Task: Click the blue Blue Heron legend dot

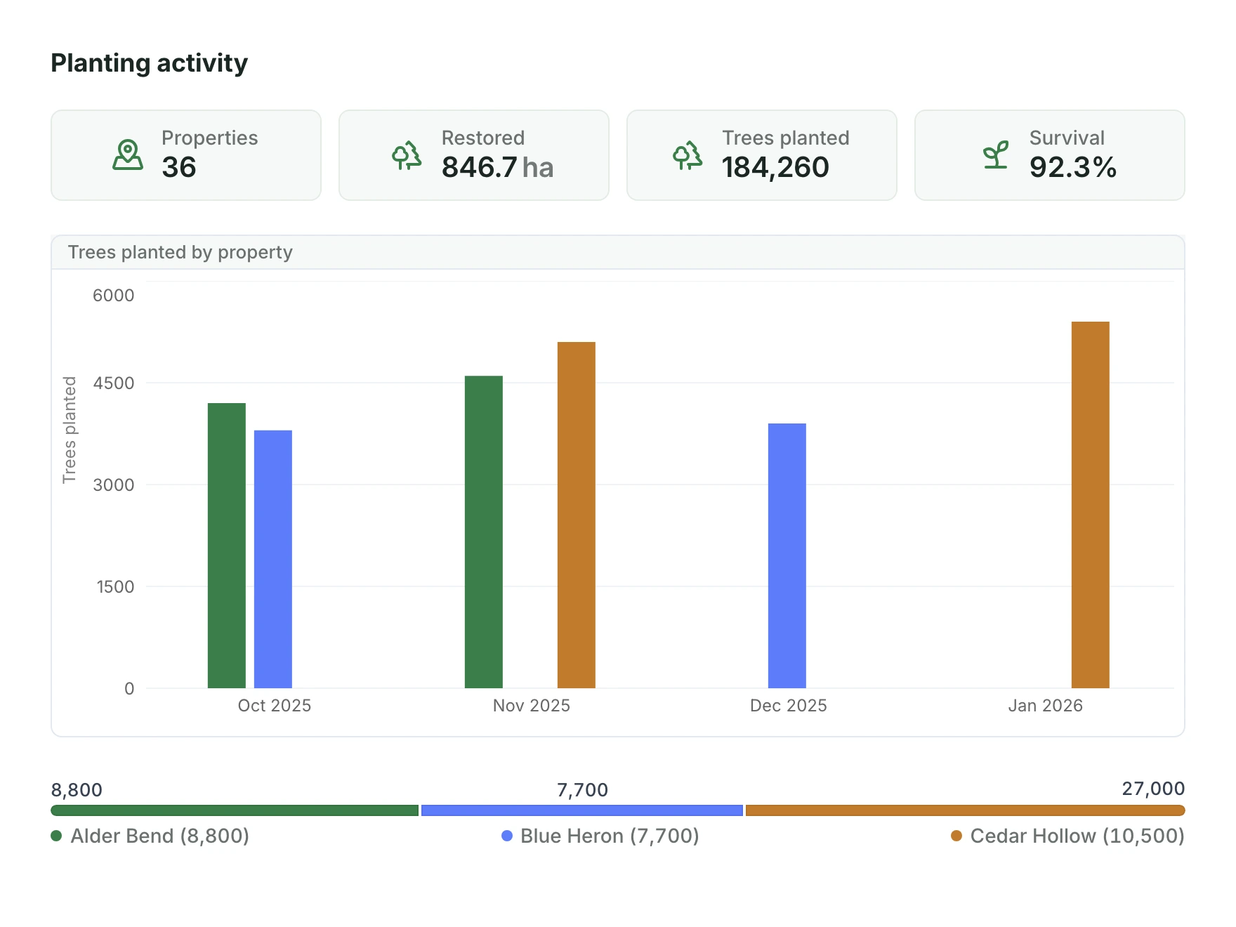Action: point(507,836)
